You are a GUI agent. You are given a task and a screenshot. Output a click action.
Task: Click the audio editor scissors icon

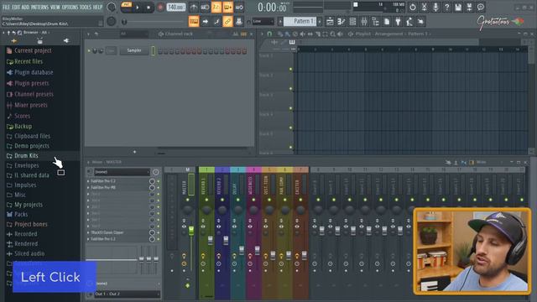(x=424, y=7)
